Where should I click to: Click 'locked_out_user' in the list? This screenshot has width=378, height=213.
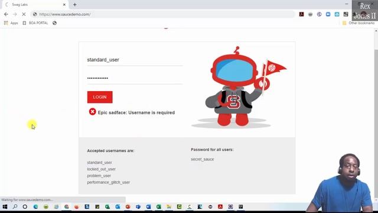pyautogui.click(x=101, y=169)
